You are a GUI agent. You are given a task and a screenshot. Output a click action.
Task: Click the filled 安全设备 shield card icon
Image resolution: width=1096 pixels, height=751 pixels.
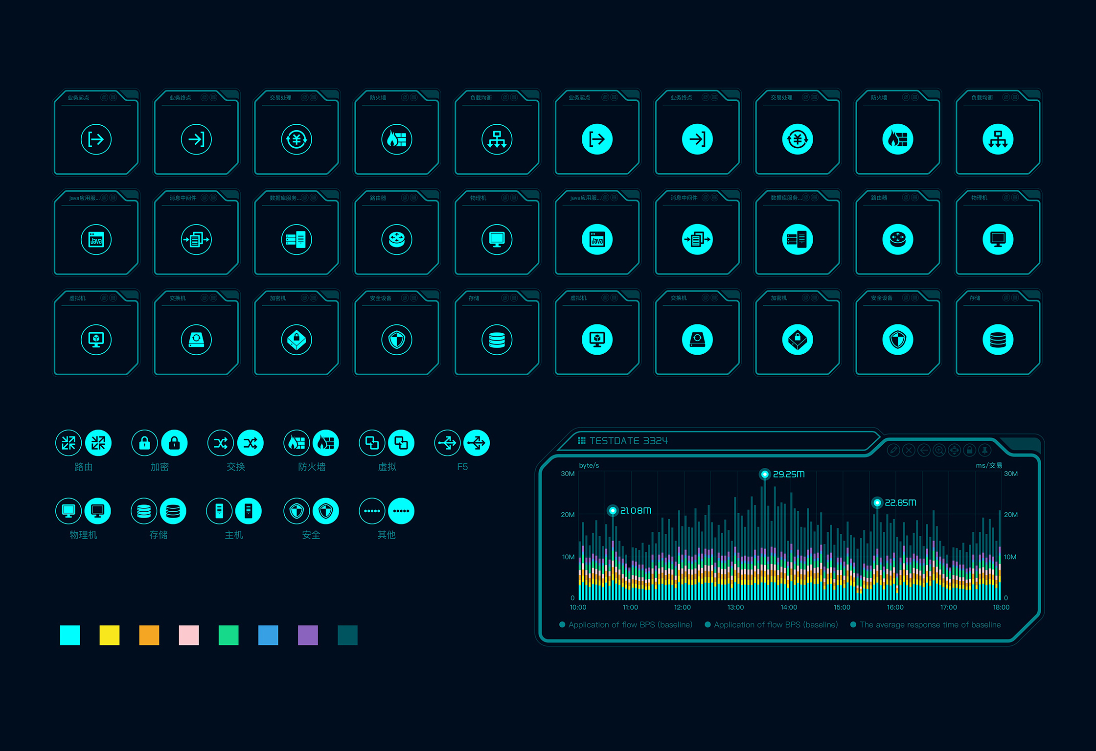[x=898, y=340]
